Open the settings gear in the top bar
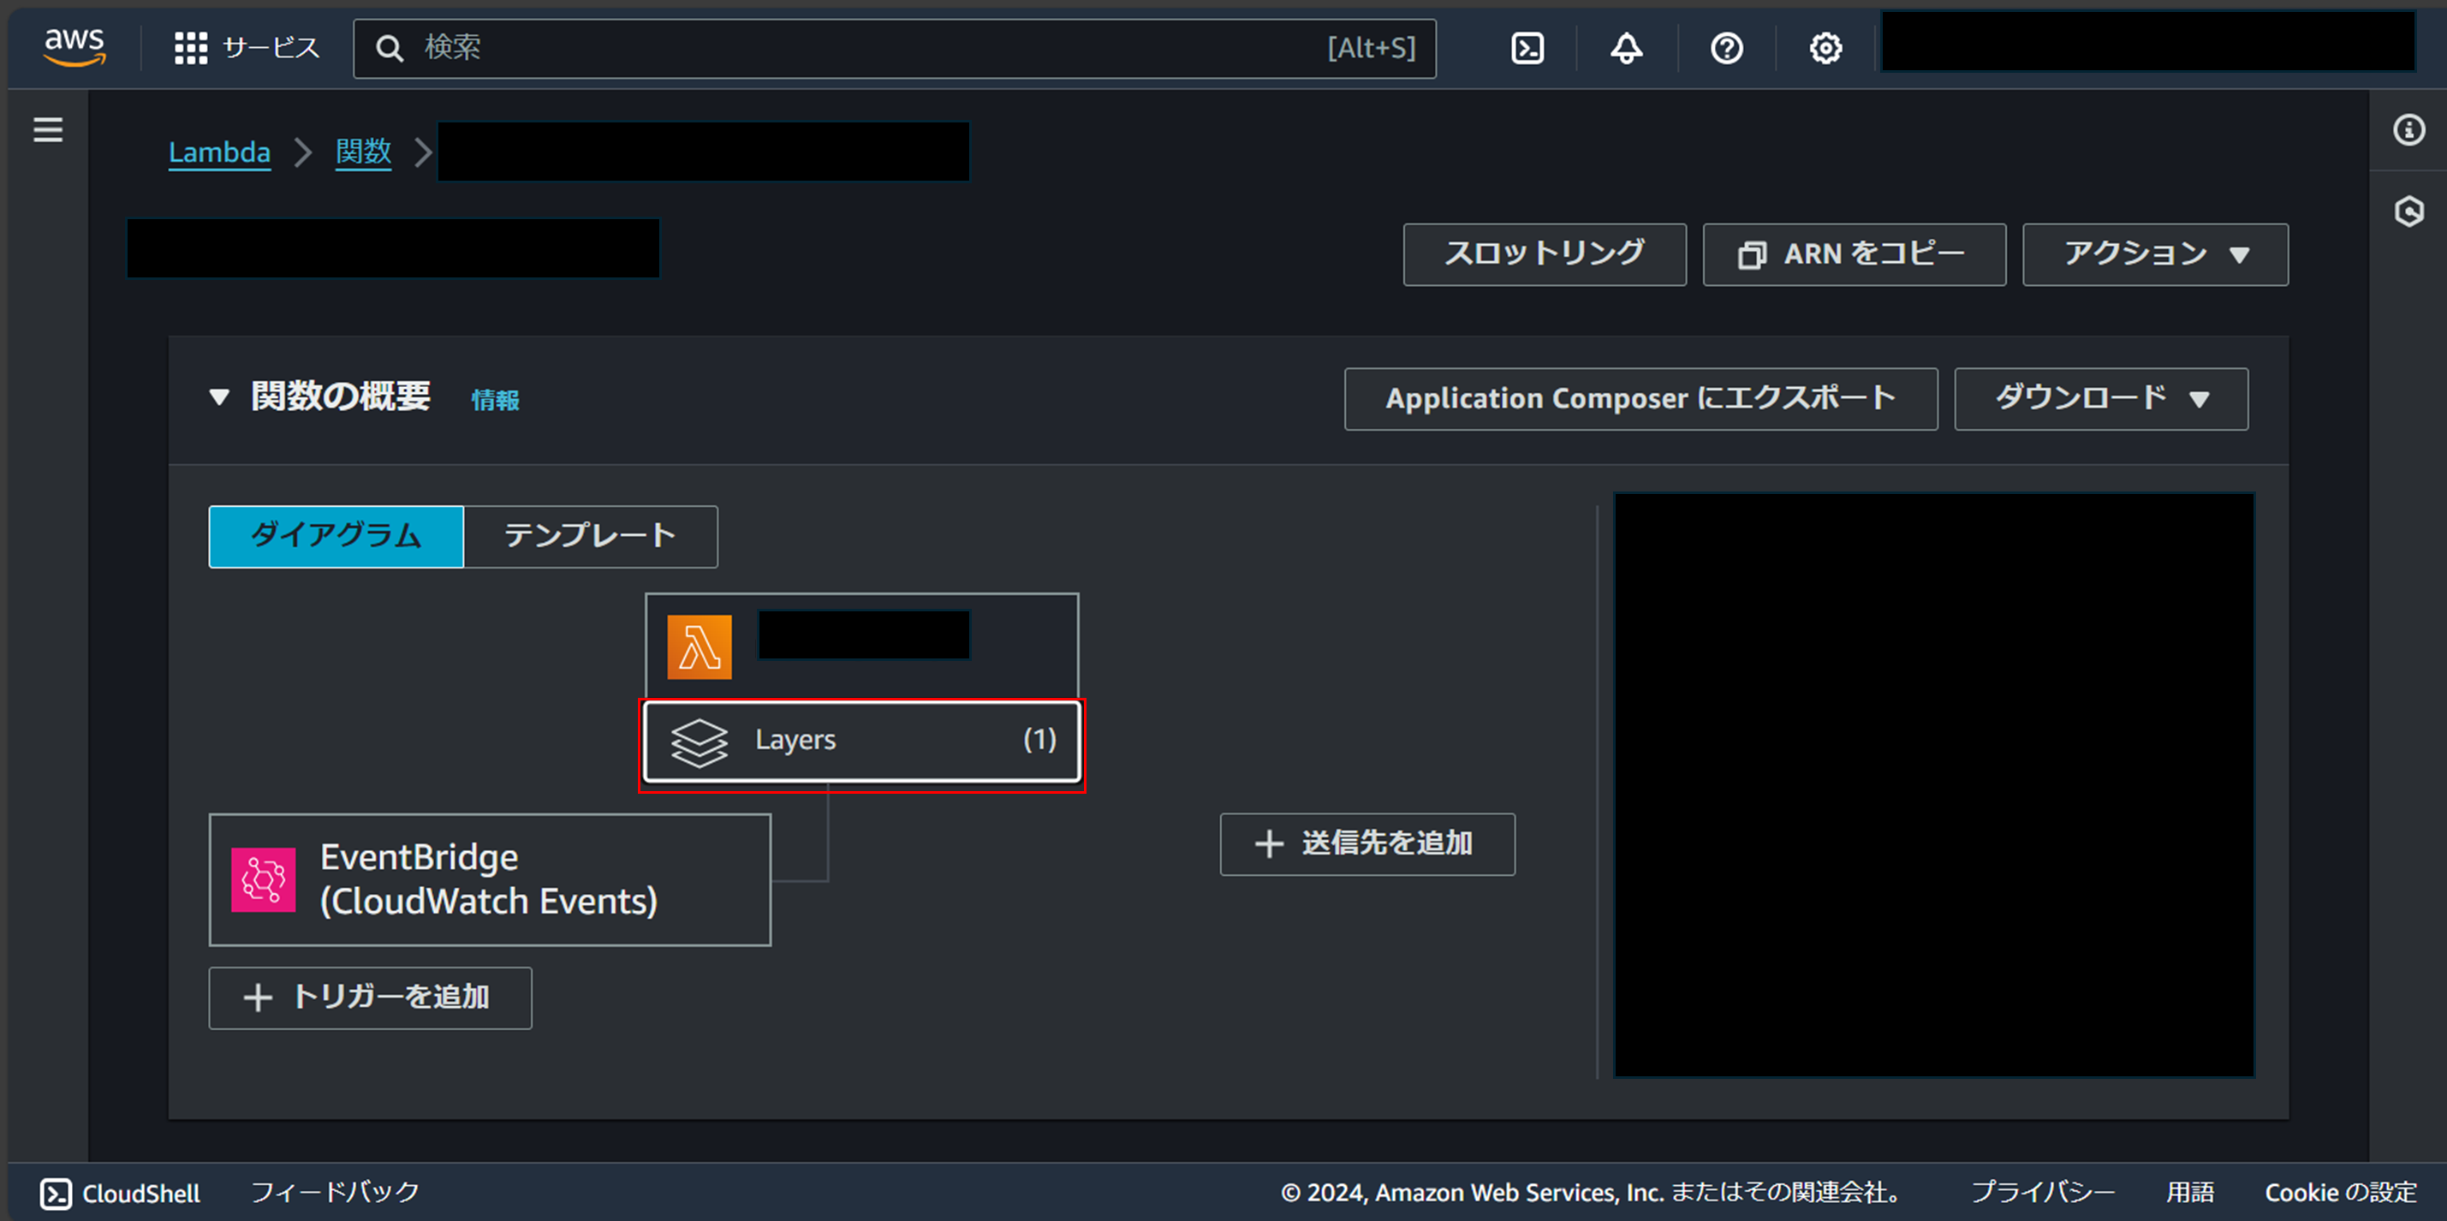The image size is (2447, 1221). [x=1825, y=47]
